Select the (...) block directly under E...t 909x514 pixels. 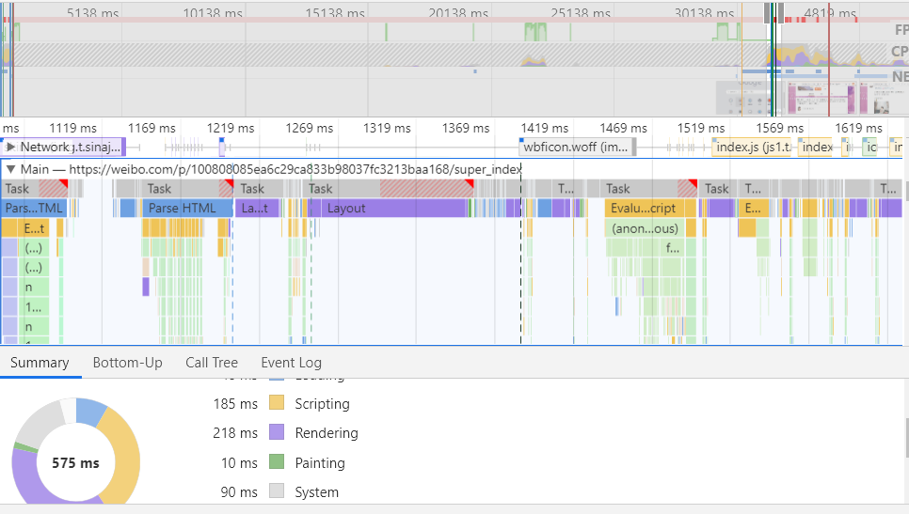(33, 248)
